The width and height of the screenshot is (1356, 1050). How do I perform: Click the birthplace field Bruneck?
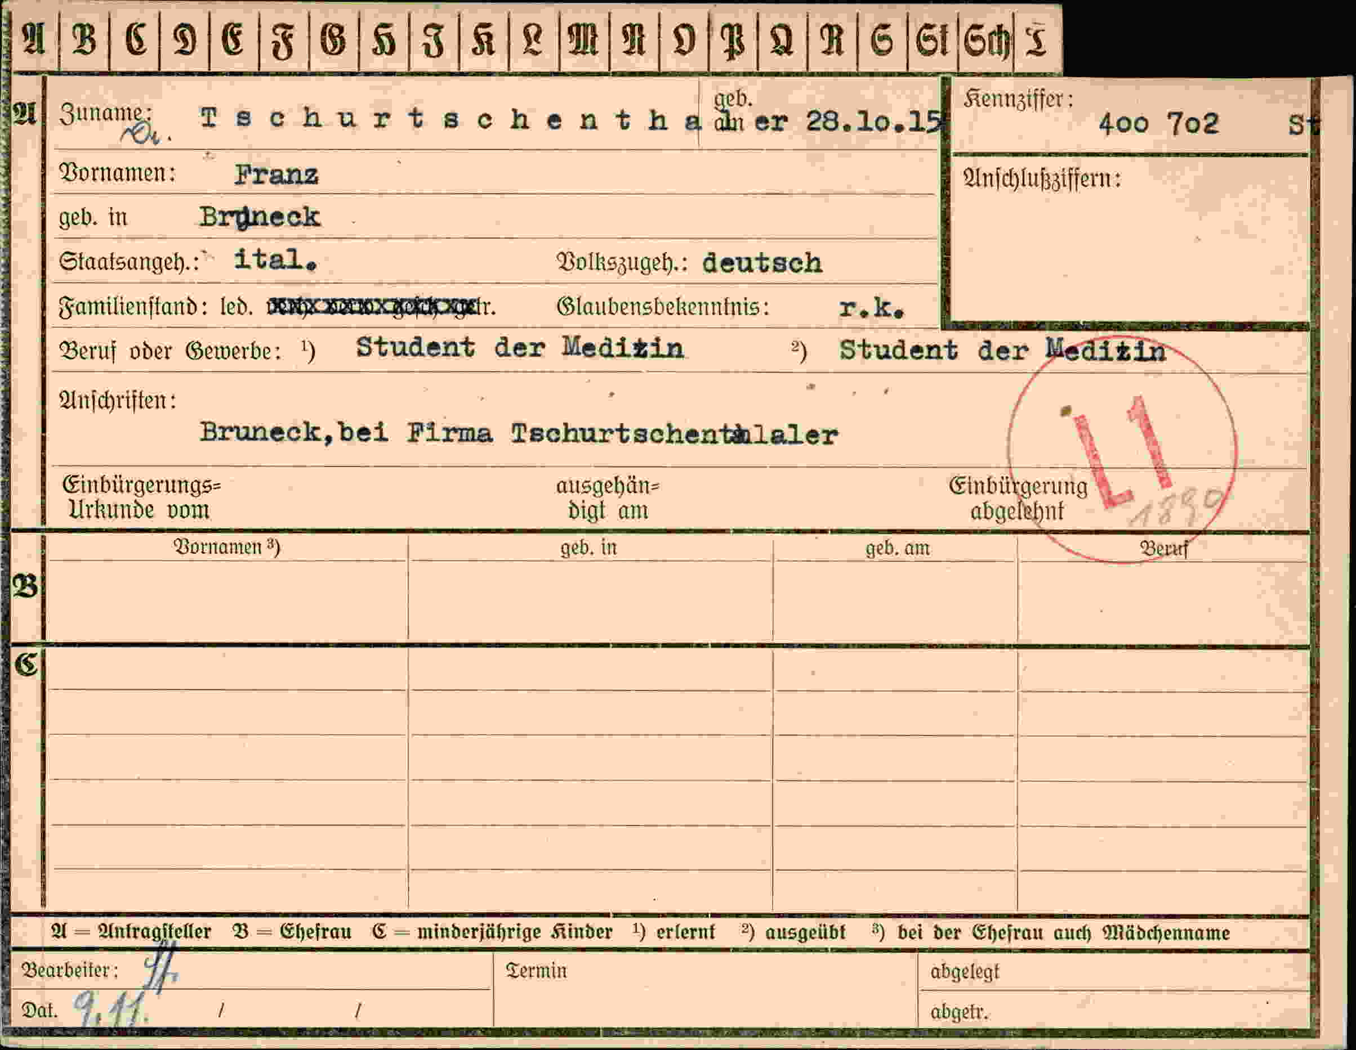[x=260, y=217]
